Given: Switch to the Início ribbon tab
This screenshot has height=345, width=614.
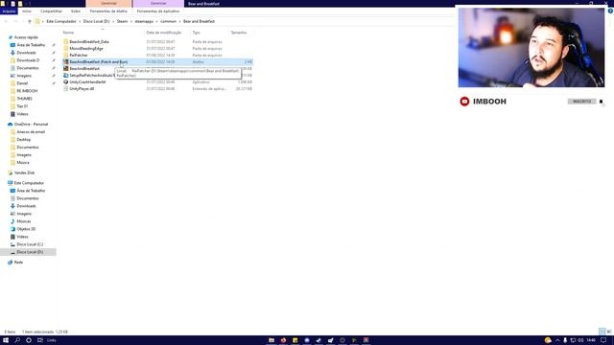Looking at the screenshot, I should click(27, 11).
